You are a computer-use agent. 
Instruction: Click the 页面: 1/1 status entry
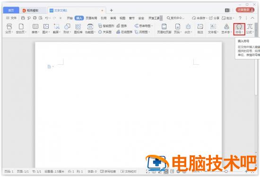(x=23, y=171)
